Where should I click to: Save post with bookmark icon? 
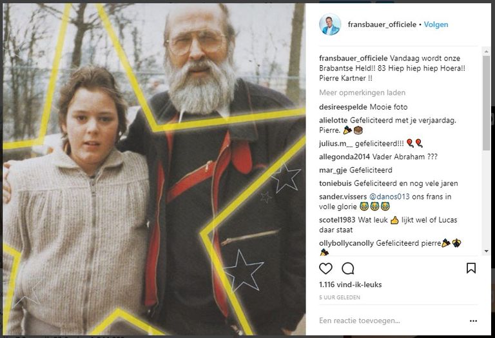pyautogui.click(x=471, y=268)
